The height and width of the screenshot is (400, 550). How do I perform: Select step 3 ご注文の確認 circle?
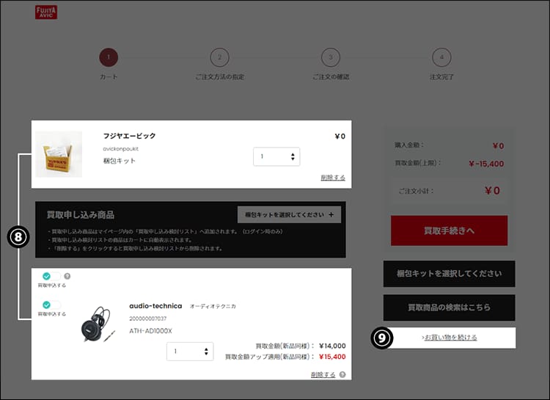click(331, 57)
